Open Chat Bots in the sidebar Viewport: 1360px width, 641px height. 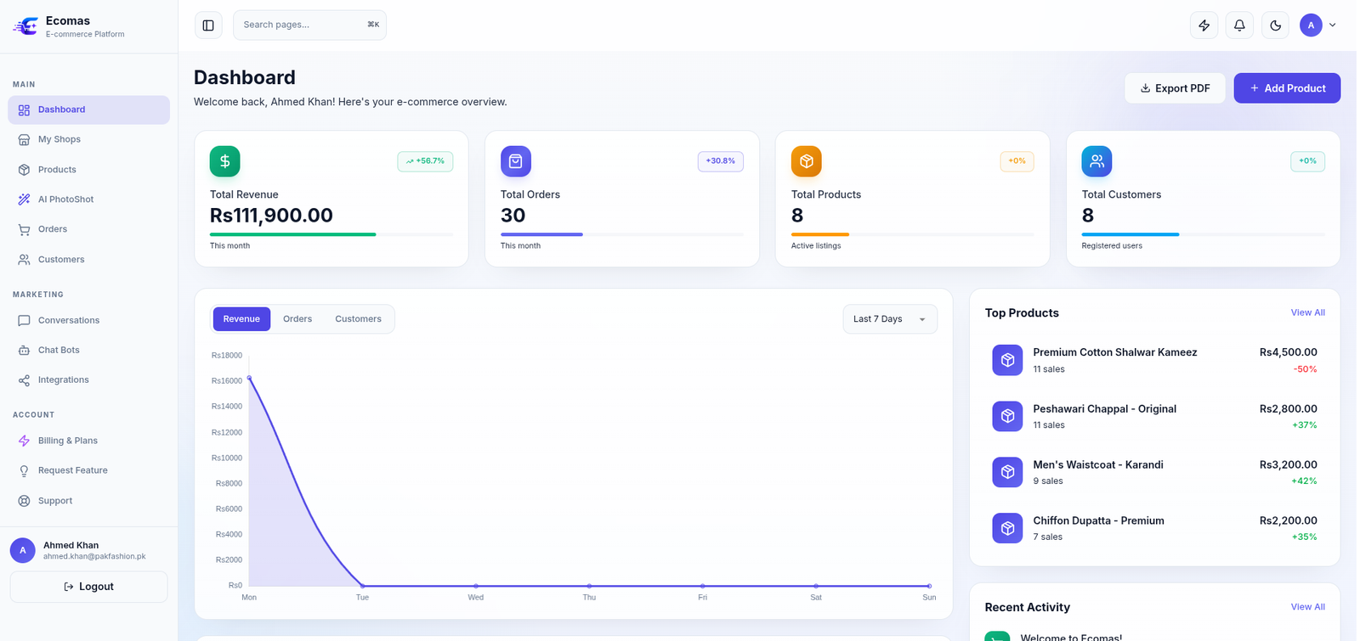88,350
